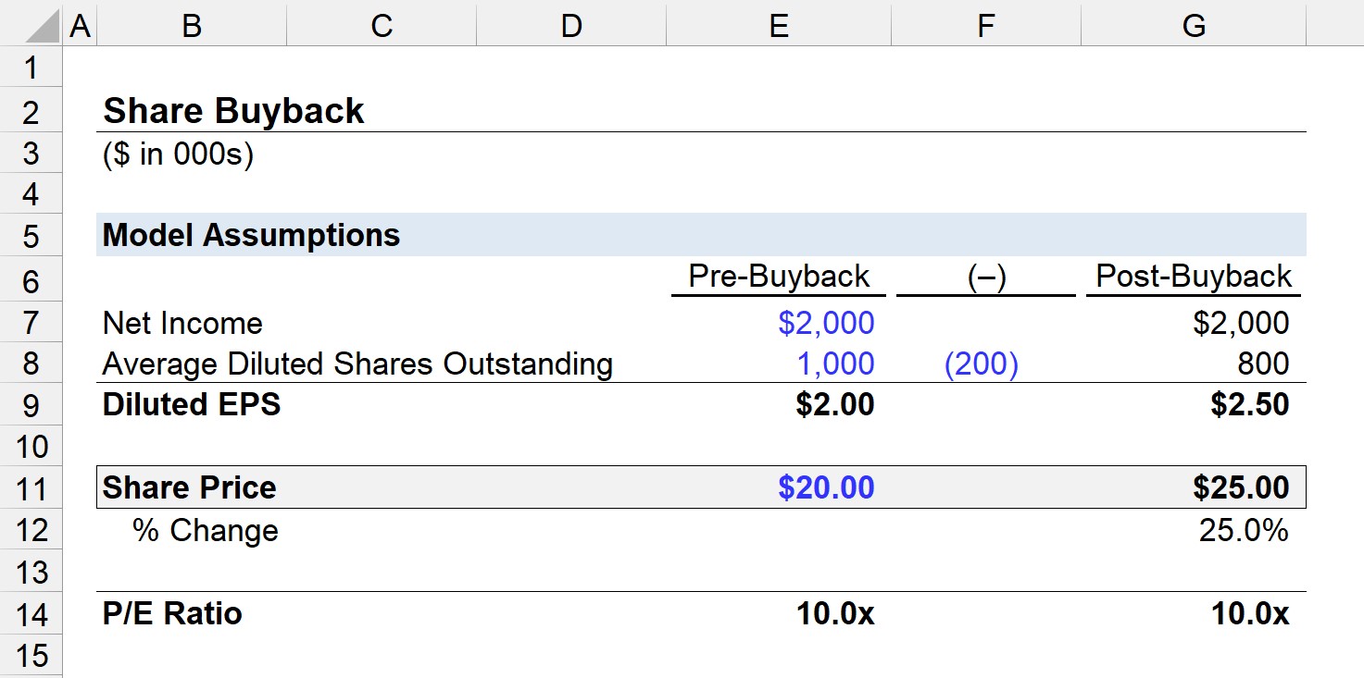Select row 13 header
Screen dimensions: 1364x678
point(31,573)
